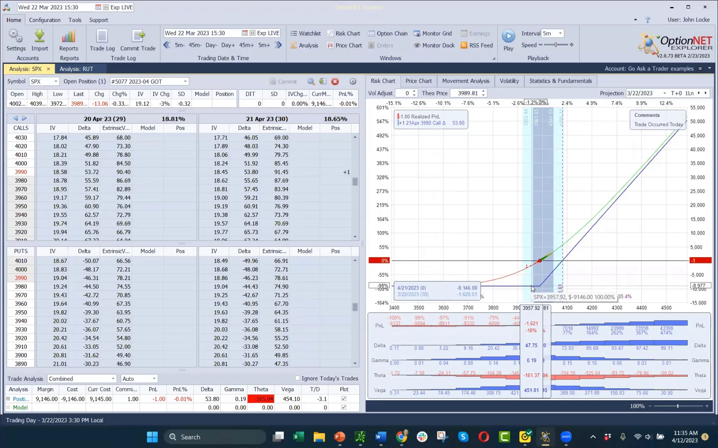Jump back 45 minutes with 45m- button
This screenshot has height=448, width=718.
click(x=195, y=45)
